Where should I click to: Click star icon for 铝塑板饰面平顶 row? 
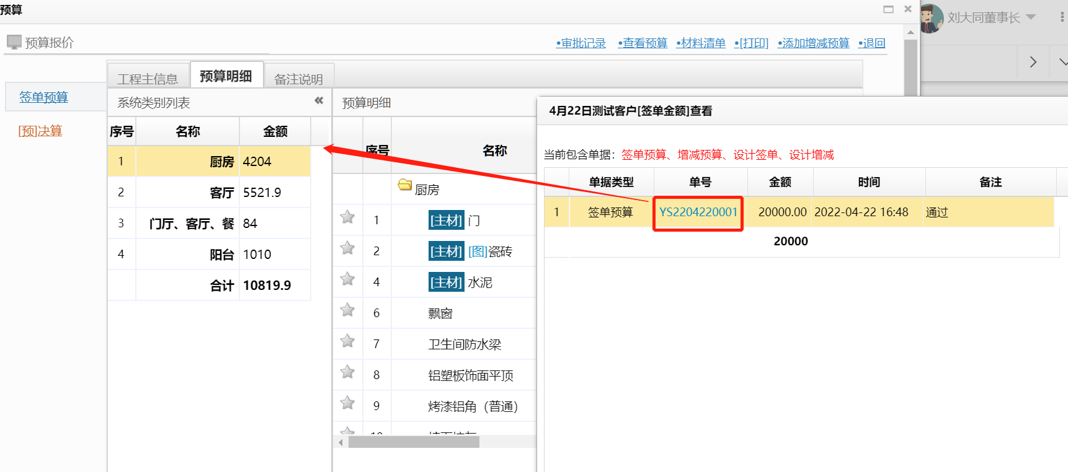[347, 372]
